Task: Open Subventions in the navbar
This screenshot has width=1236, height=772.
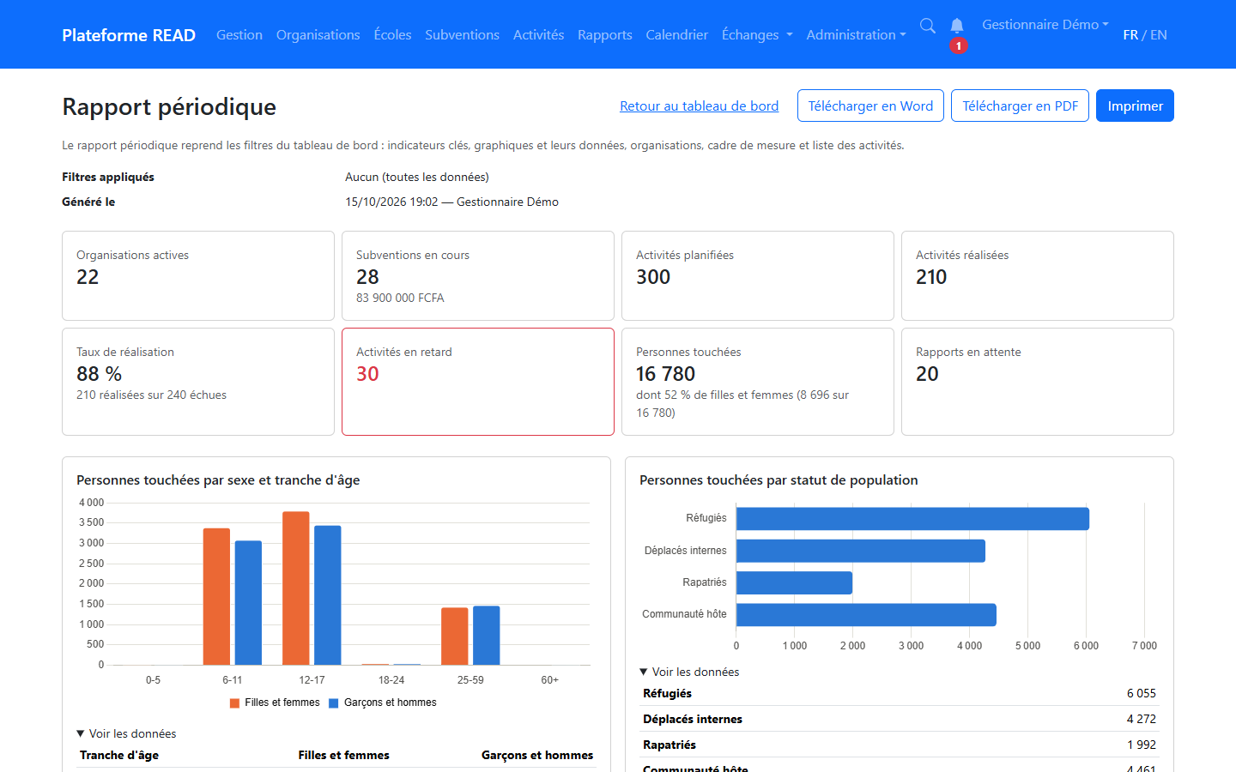Action: coord(462,34)
